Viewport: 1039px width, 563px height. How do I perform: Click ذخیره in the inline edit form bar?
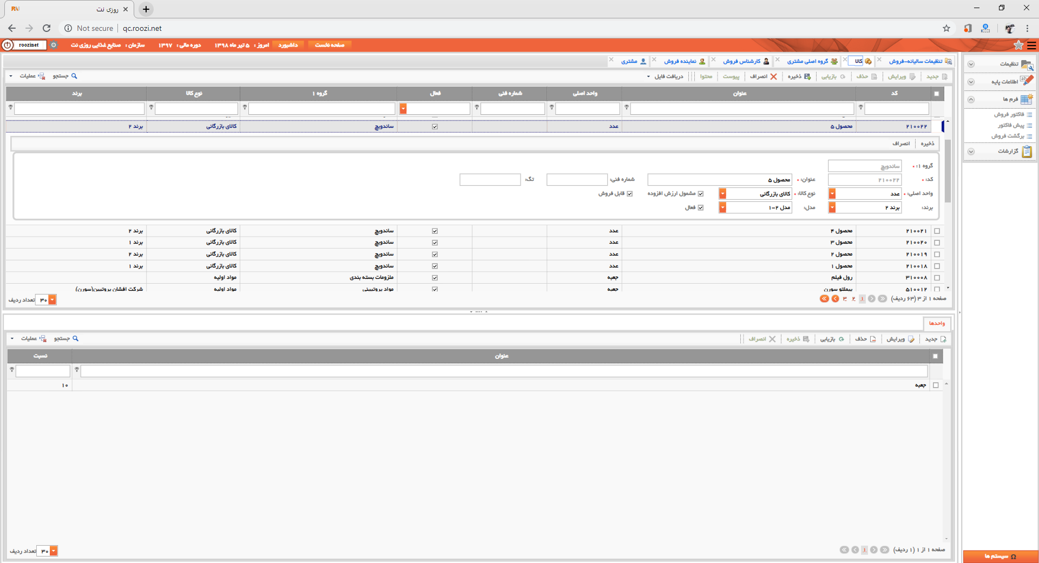tap(928, 143)
